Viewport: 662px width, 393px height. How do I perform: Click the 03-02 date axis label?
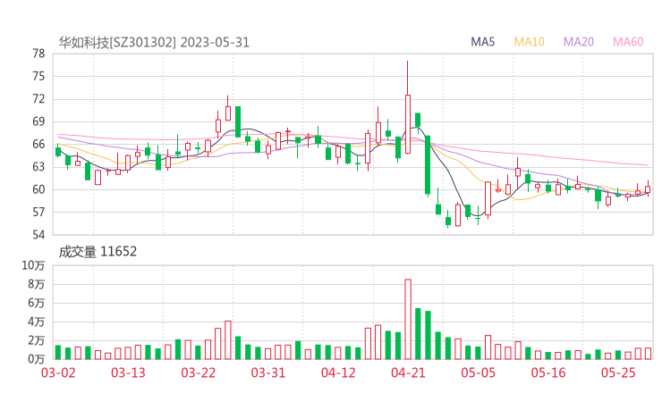58,372
